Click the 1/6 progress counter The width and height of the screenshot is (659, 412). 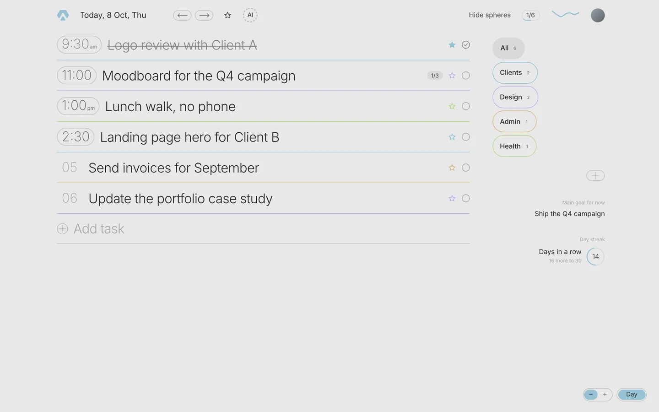530,15
